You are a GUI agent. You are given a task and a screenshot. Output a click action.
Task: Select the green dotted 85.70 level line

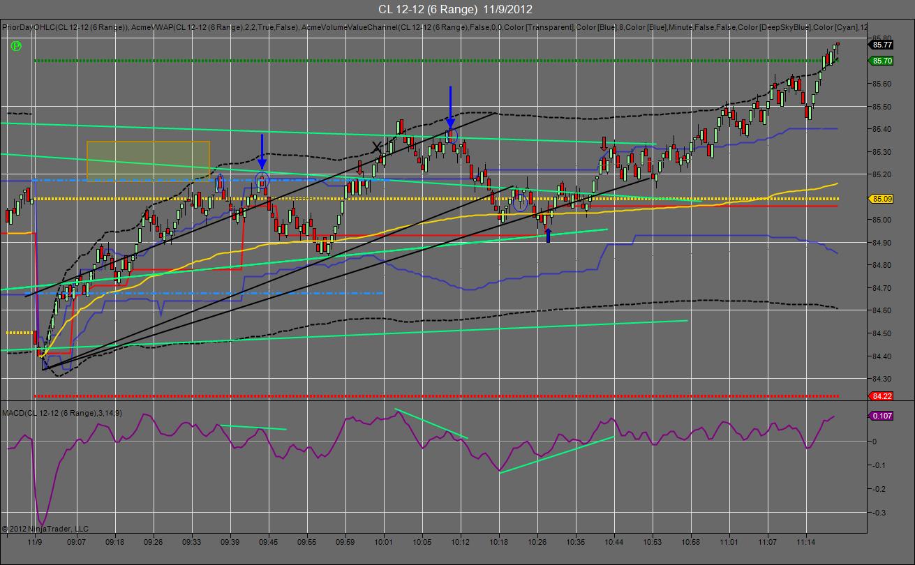[x=436, y=61]
